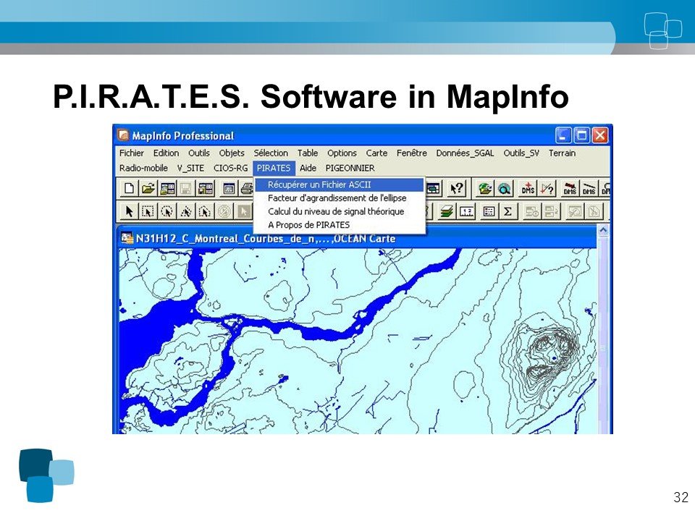The height and width of the screenshot is (521, 695).
Task: Open the V_SITE menu
Action: [x=190, y=168]
